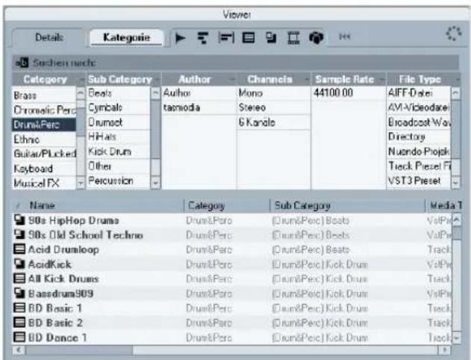Select AIFF-Datei in the File Type list
Image resolution: width=471 pixels, height=360 pixels.
tap(419, 93)
